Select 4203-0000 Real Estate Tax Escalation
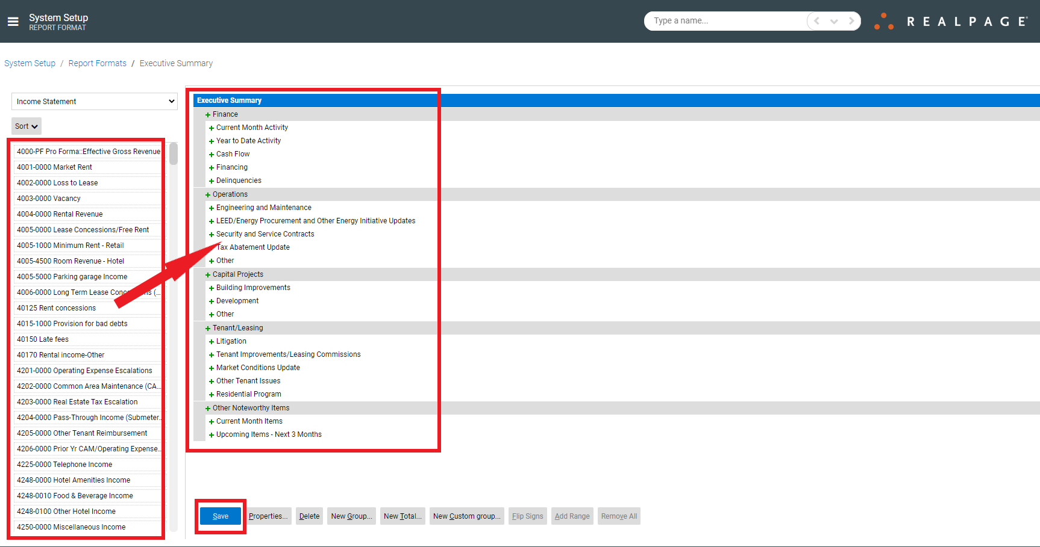This screenshot has width=1040, height=547. pos(88,402)
